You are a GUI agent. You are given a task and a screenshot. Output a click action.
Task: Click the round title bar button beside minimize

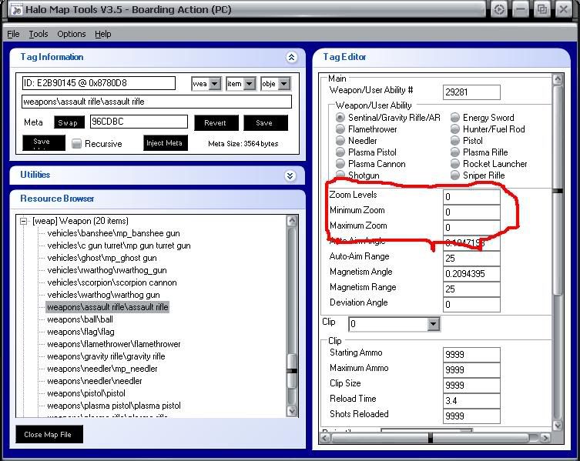pos(499,9)
